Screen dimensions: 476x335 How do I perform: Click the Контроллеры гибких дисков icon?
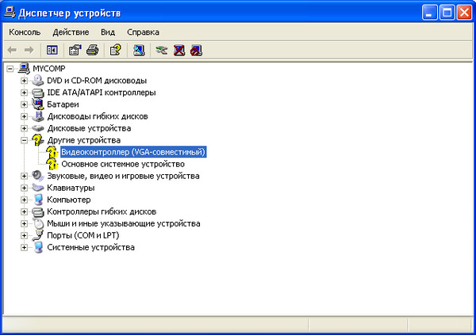[38, 211]
